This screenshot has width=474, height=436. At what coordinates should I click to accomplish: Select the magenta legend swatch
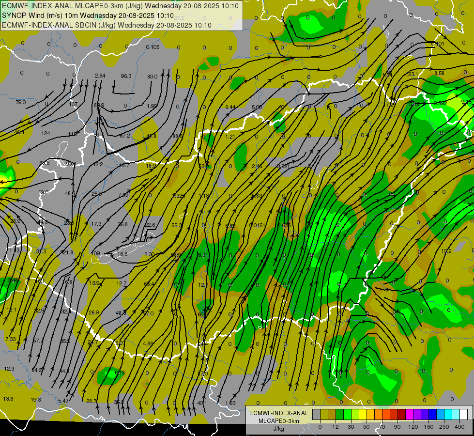409,414
